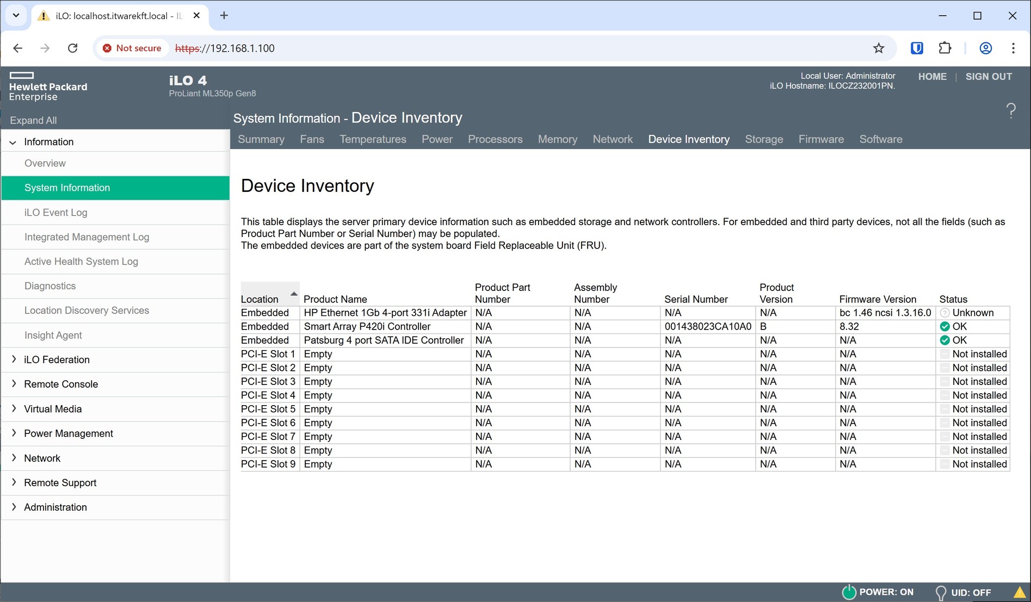Switch to the Firmware tab

[x=820, y=139]
